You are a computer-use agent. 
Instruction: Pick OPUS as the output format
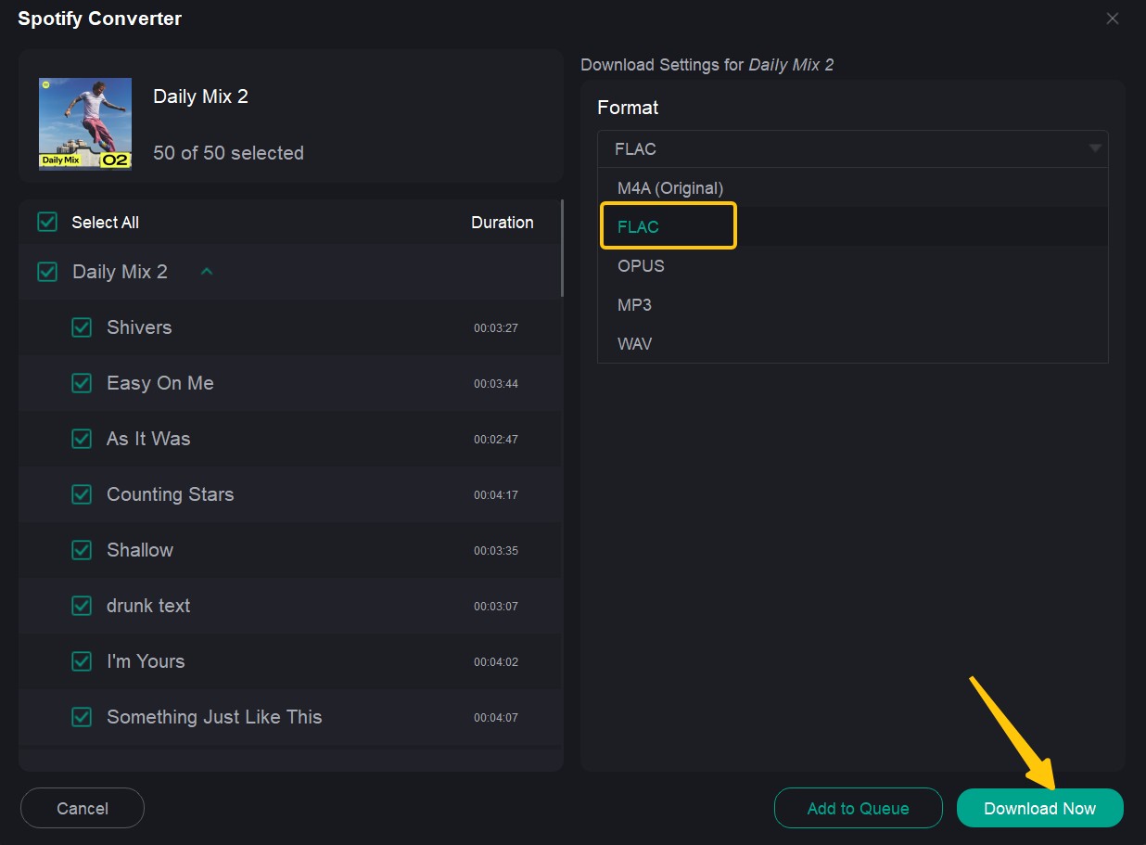coord(641,266)
